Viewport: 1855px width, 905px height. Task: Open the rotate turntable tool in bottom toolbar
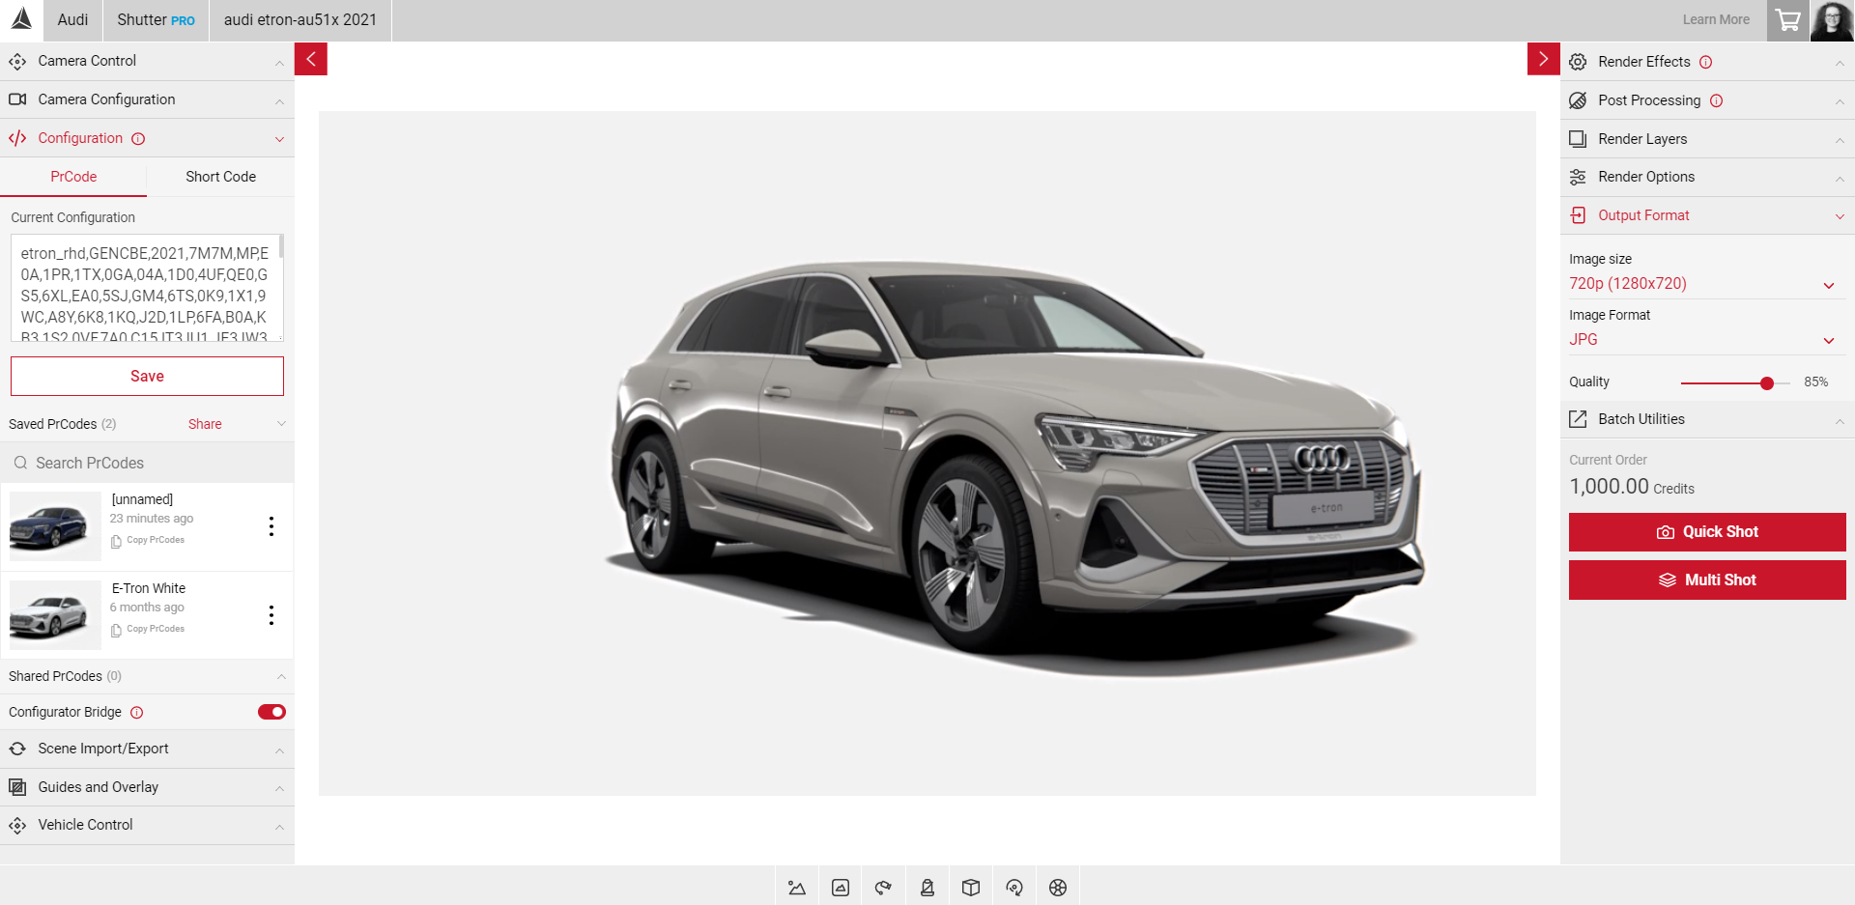(1014, 888)
